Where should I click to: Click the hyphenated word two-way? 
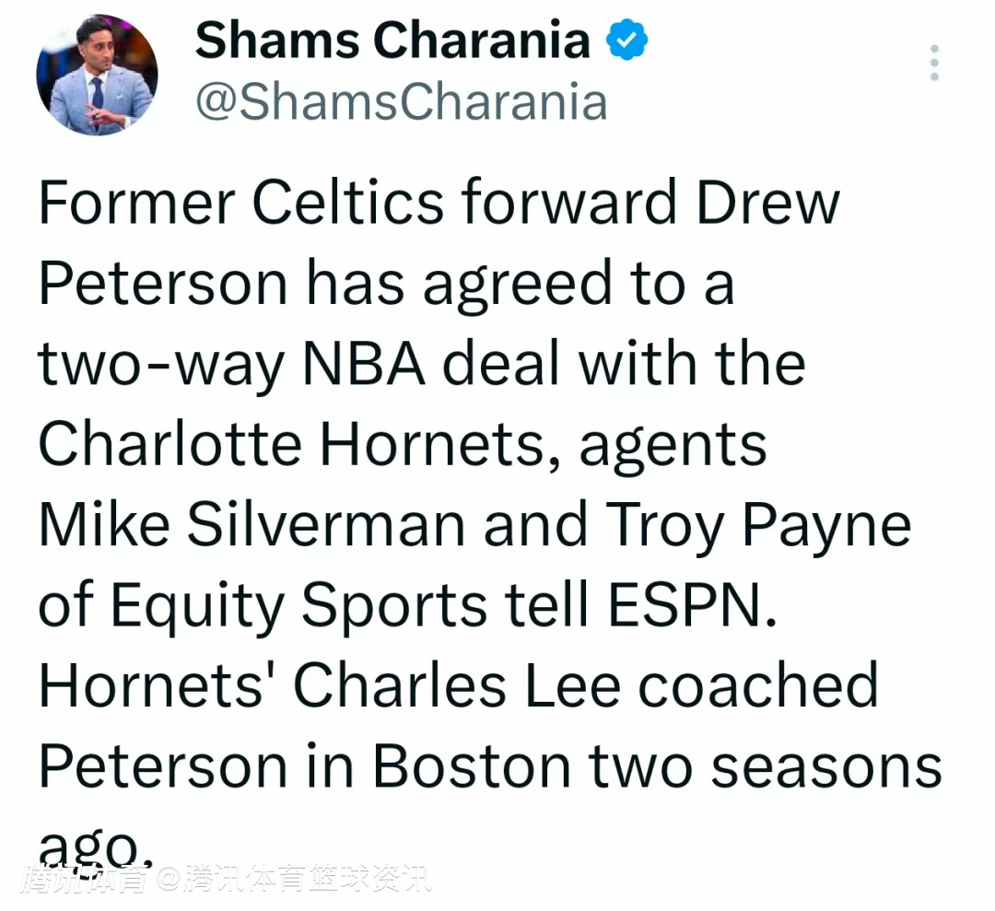pos(161,367)
